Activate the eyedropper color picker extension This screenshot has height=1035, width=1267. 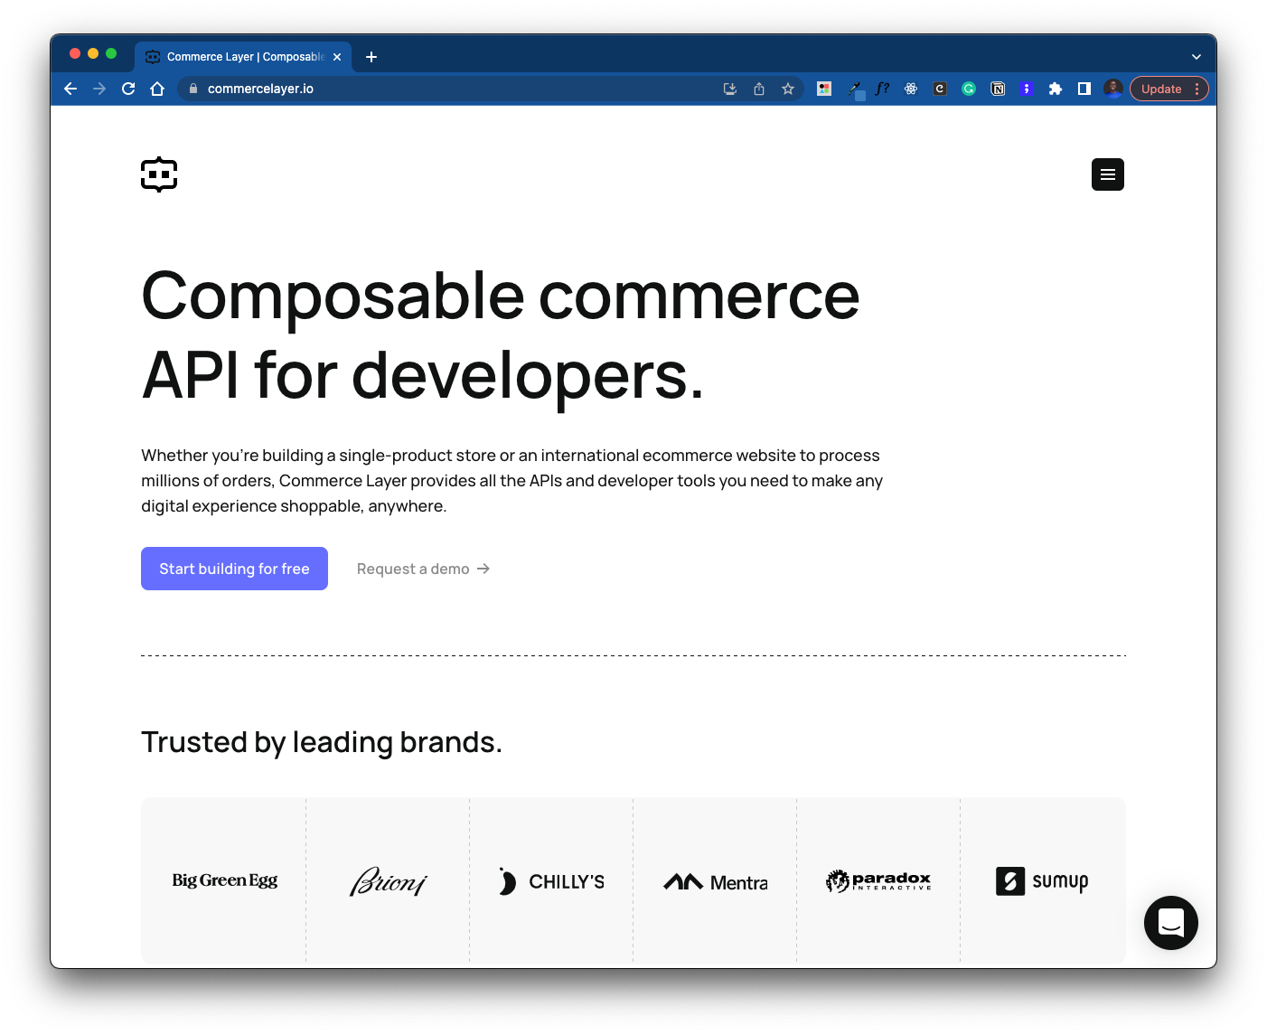pos(855,89)
